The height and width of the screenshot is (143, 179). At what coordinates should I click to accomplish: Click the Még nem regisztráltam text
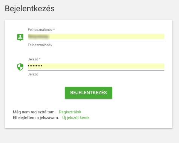pos(34,112)
